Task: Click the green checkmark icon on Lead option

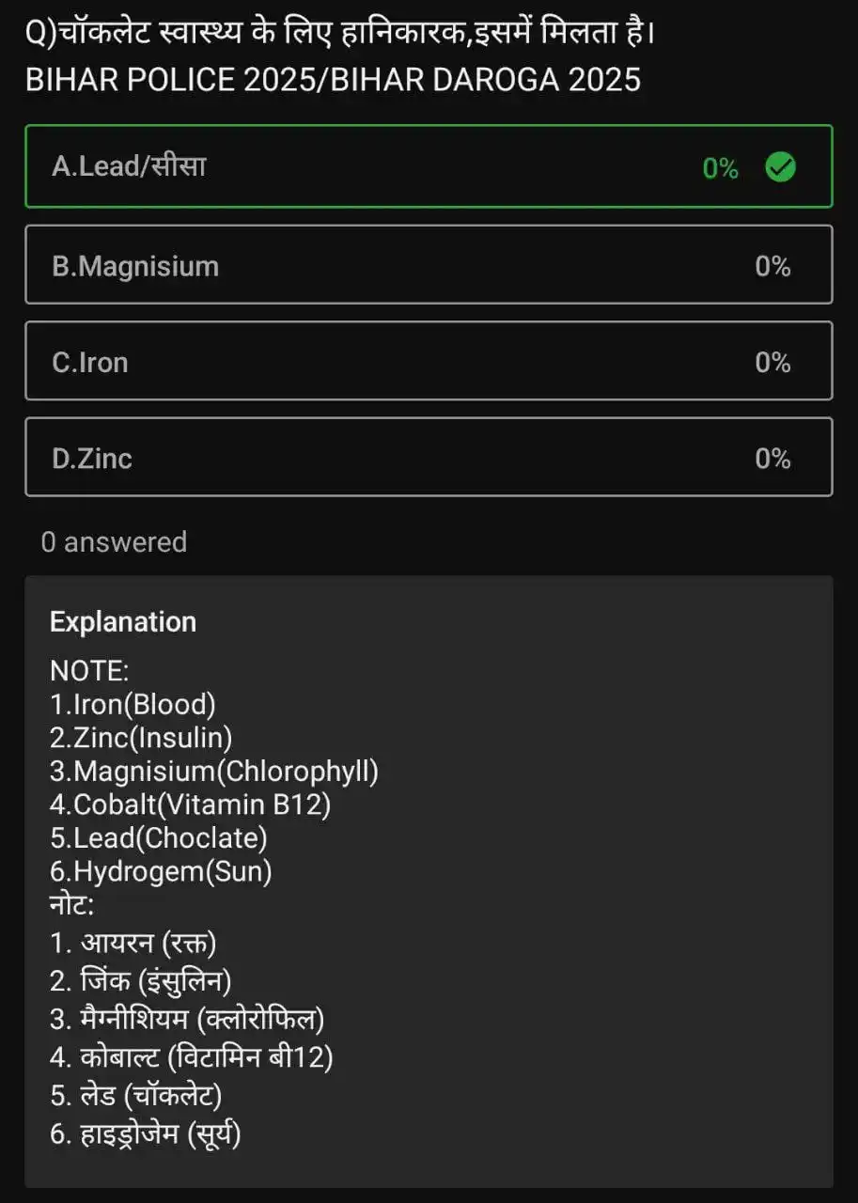Action: pos(780,167)
